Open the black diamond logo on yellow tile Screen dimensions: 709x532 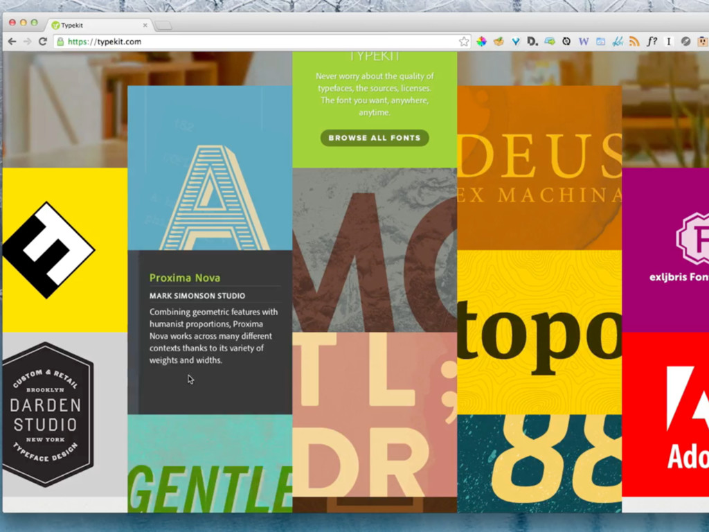[x=64, y=250]
